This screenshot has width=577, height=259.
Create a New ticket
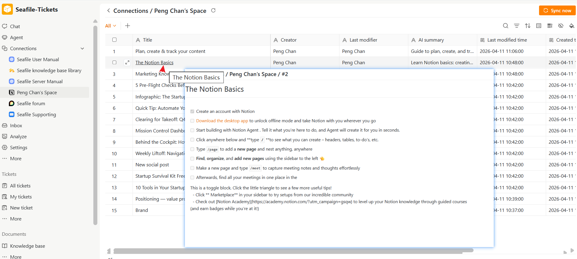(x=21, y=208)
